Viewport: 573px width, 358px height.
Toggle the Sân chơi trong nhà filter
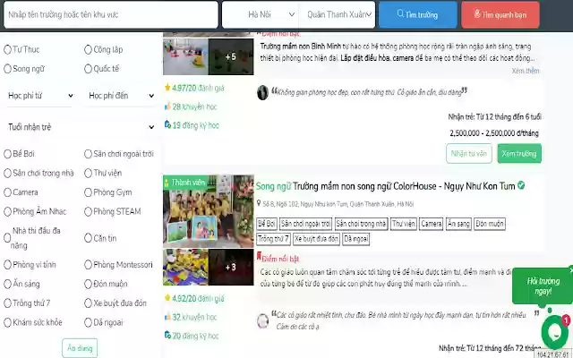[x=7, y=173]
